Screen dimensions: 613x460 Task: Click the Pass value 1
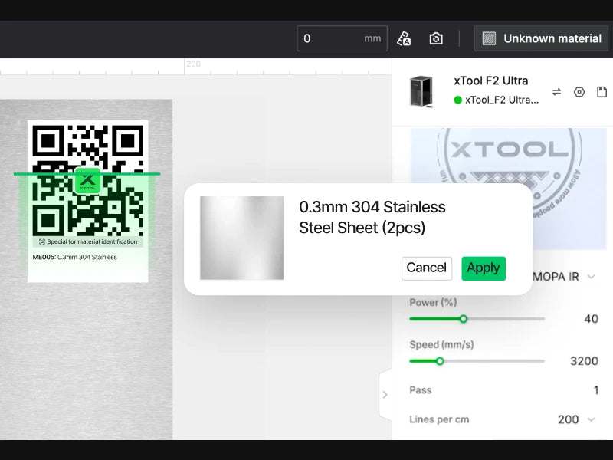[596, 390]
